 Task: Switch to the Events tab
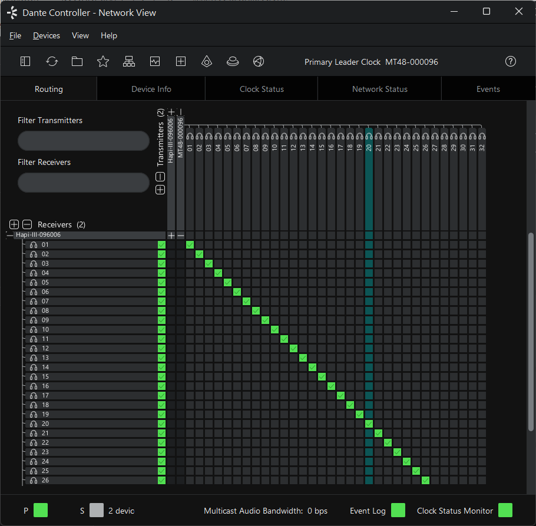click(x=488, y=89)
